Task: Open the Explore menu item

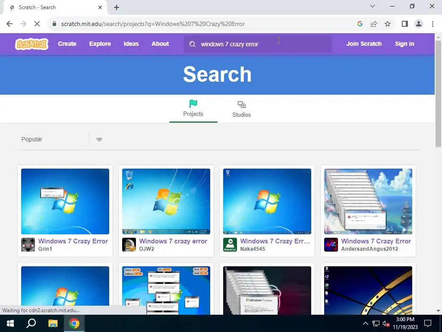Action: point(100,44)
